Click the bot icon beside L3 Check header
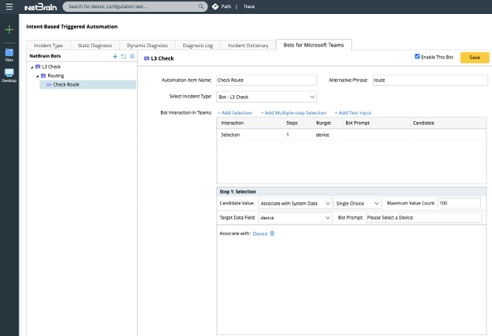 (147, 58)
